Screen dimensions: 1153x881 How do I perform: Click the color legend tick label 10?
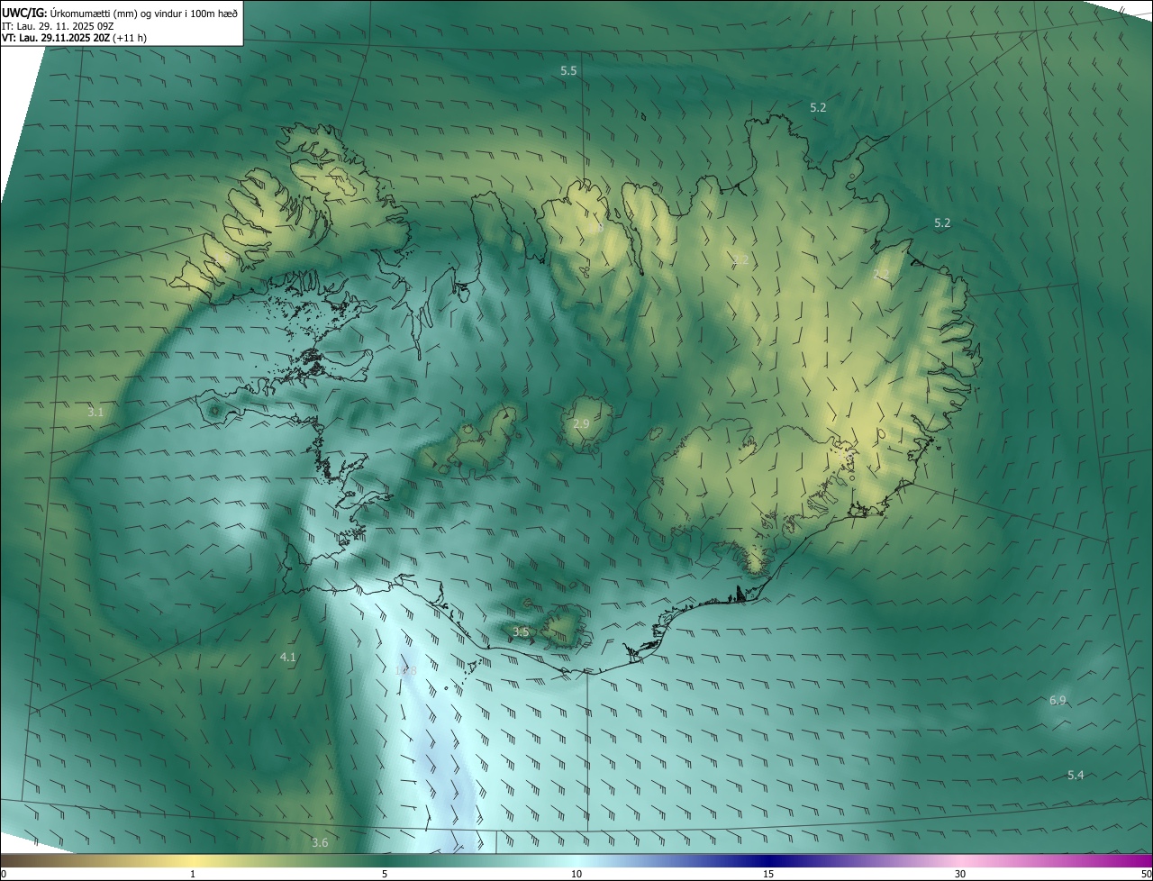pyautogui.click(x=576, y=874)
